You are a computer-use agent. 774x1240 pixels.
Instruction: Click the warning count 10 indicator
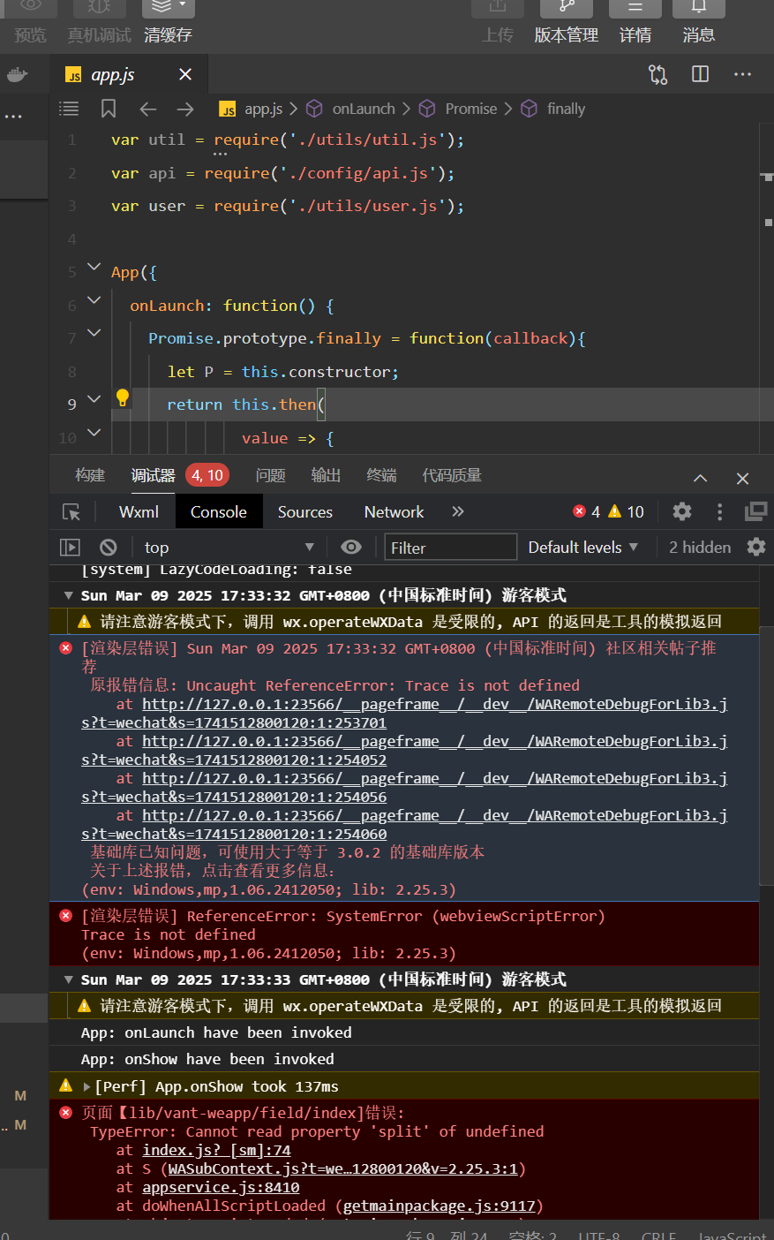pyautogui.click(x=627, y=511)
